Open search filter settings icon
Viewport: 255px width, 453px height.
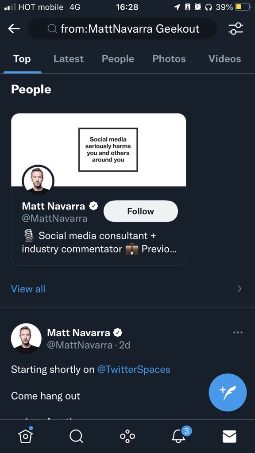[x=236, y=28]
